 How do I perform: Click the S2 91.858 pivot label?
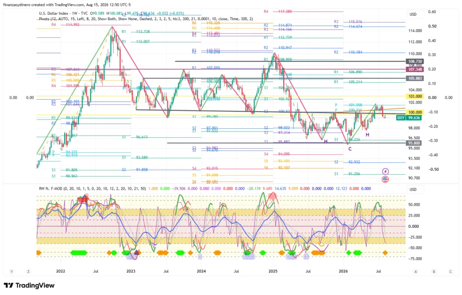tap(135, 170)
